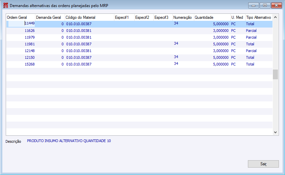
Task: Click material code in row 11979
Action: pos(79,37)
